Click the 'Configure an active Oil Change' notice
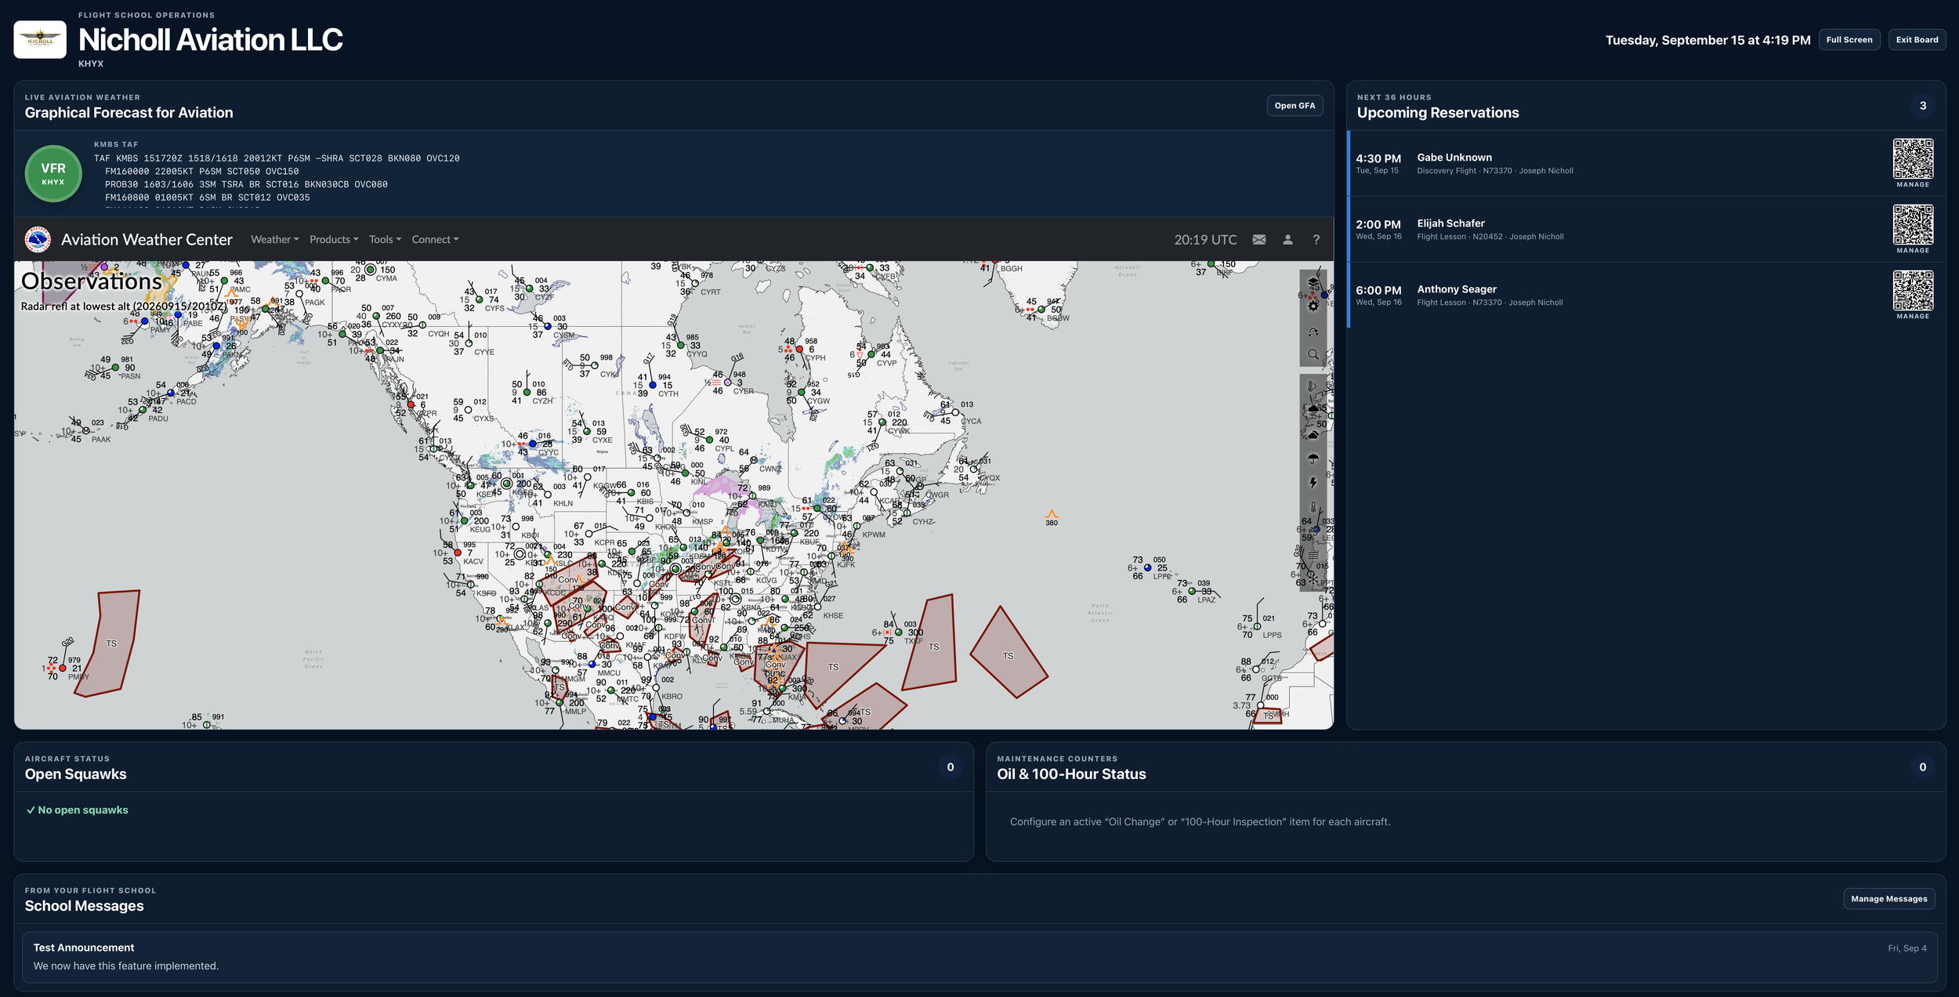This screenshot has width=1959, height=997. pos(1200,822)
